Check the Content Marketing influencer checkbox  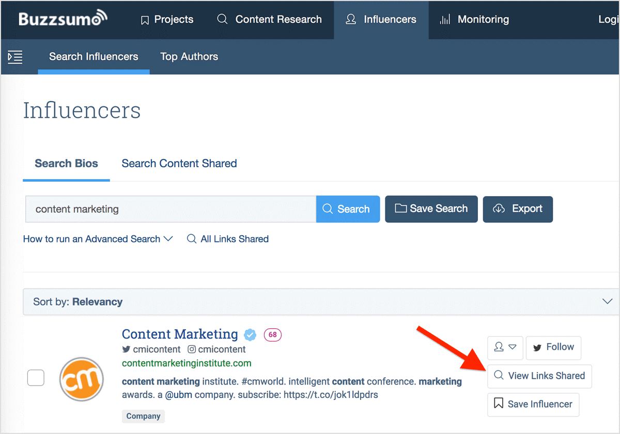tap(36, 378)
